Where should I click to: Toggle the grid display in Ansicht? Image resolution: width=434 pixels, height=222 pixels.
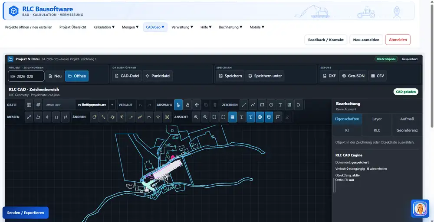click(x=233, y=117)
